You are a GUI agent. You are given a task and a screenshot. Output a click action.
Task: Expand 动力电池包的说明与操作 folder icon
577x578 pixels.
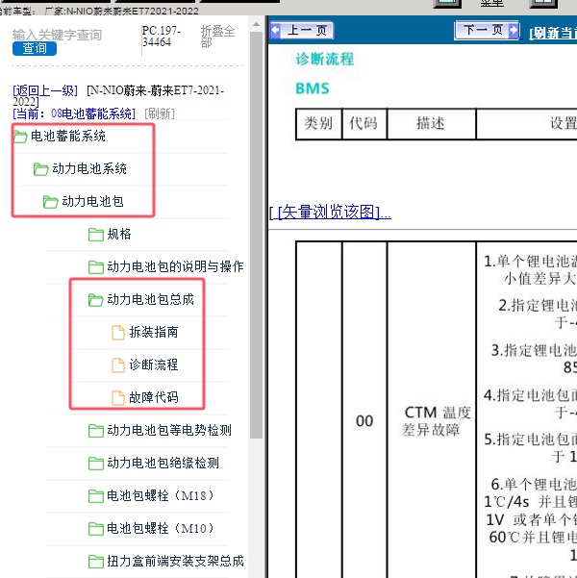(x=96, y=267)
